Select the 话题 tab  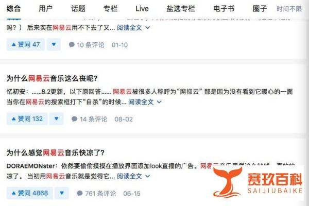(x=78, y=9)
